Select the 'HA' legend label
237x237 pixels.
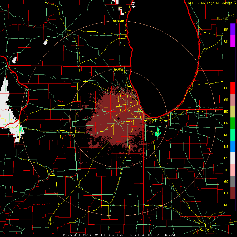point(226,88)
